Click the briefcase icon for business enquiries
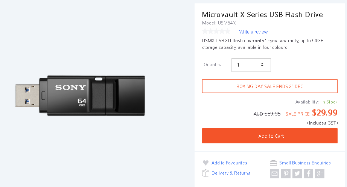Image resolution: width=347 pixels, height=187 pixels. [x=274, y=163]
